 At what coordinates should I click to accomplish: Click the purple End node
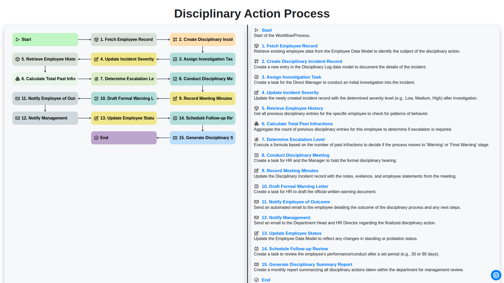coord(124,138)
